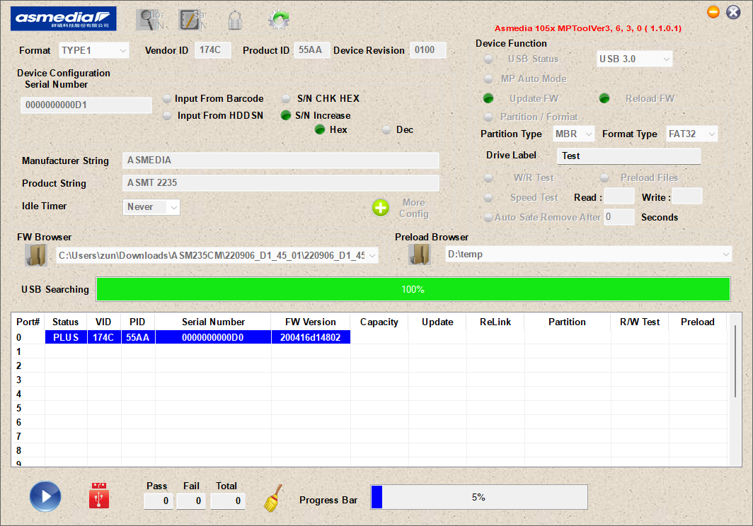Click the gear refresh icon
Screen dimensions: 753x526
pyautogui.click(x=279, y=20)
